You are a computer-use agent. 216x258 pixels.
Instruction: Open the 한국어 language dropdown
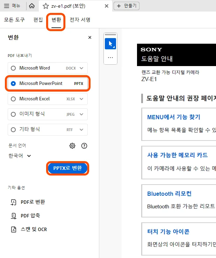coord(20,156)
